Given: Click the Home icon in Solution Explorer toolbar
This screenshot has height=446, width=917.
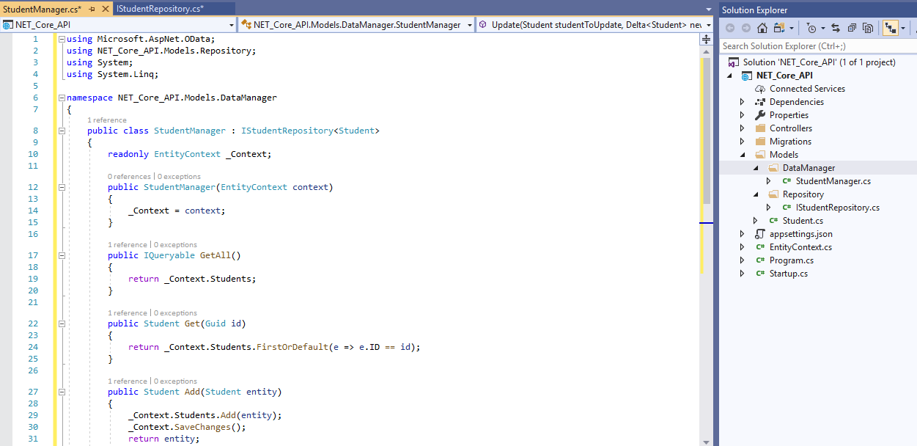Looking at the screenshot, I should [762, 27].
